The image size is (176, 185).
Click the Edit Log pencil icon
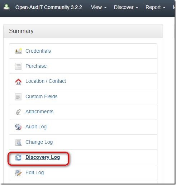coord(18,173)
